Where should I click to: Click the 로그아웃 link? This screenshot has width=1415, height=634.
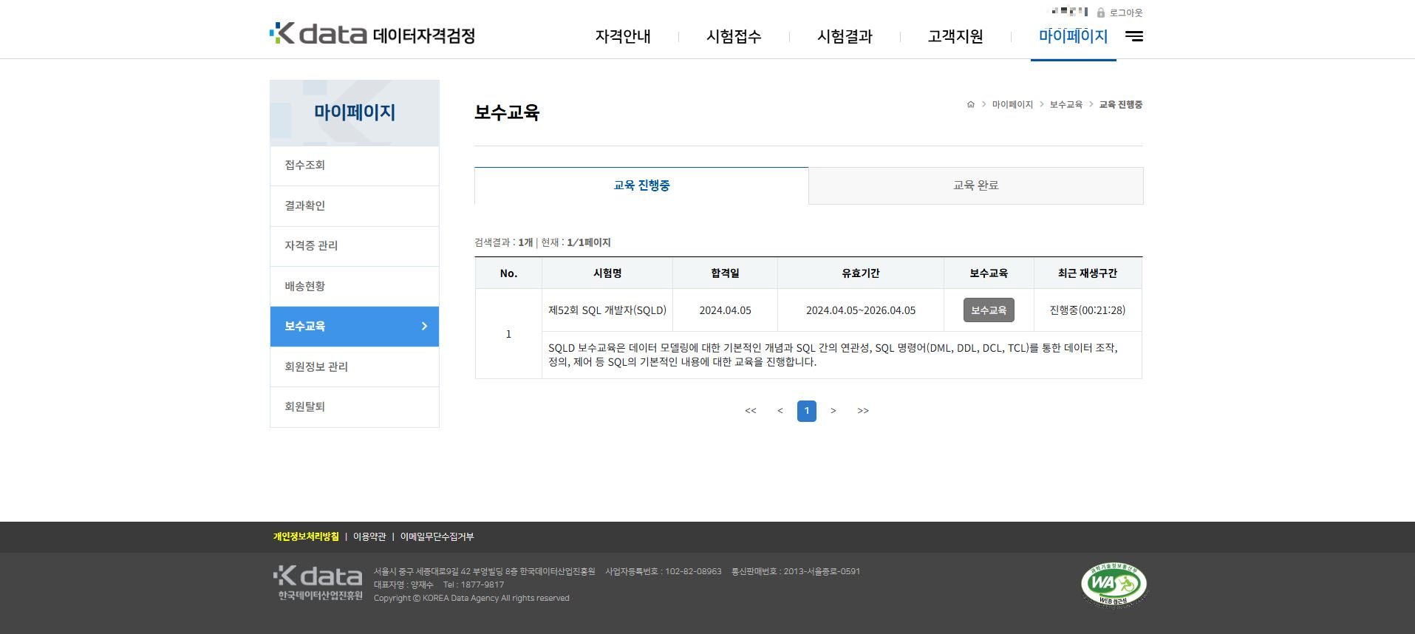(x=1125, y=13)
